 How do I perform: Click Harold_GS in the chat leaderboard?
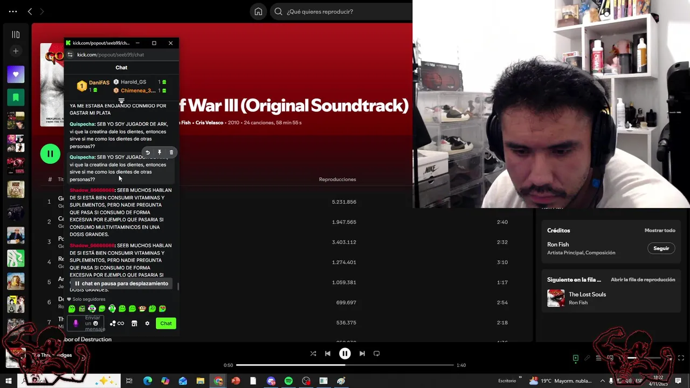133,82
